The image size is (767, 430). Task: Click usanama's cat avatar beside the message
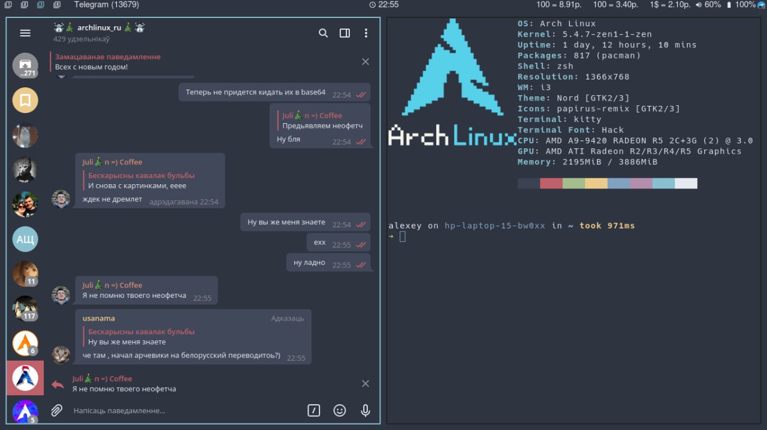coord(61,355)
